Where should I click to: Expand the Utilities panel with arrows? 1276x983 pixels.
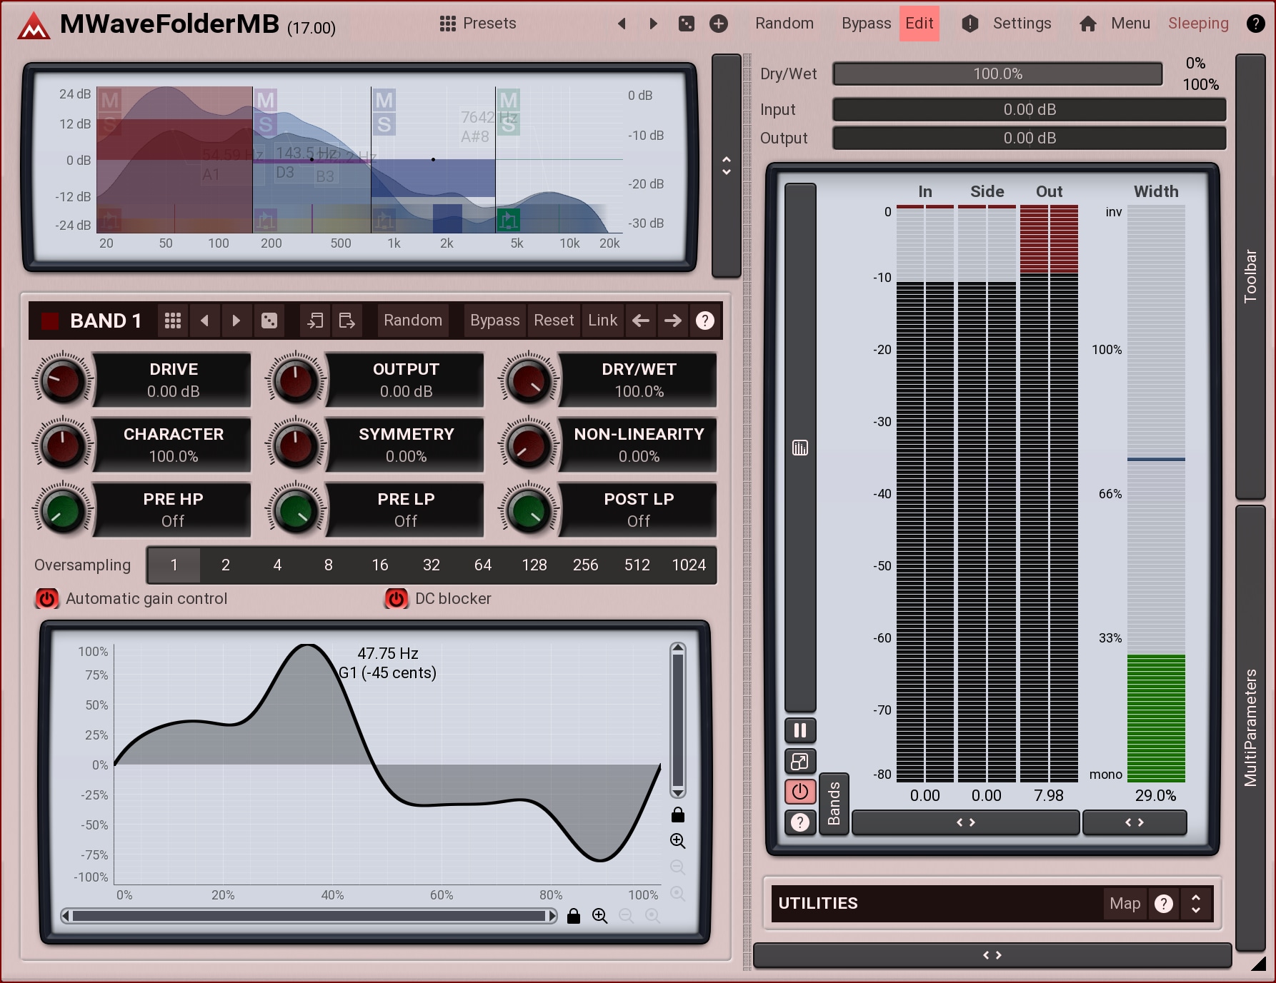coord(1196,904)
